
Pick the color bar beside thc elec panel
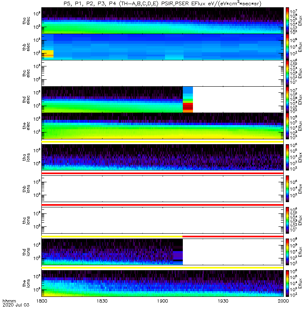(x=287, y=73)
